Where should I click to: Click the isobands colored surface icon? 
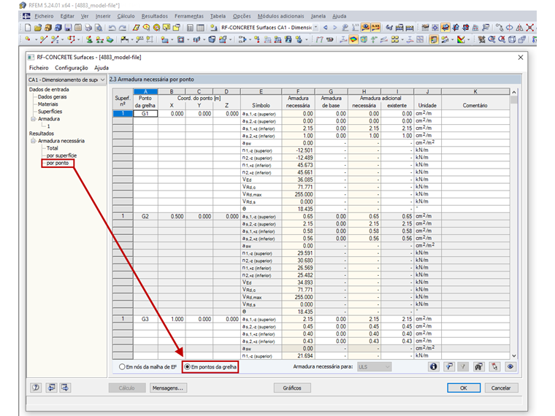[x=353, y=39]
